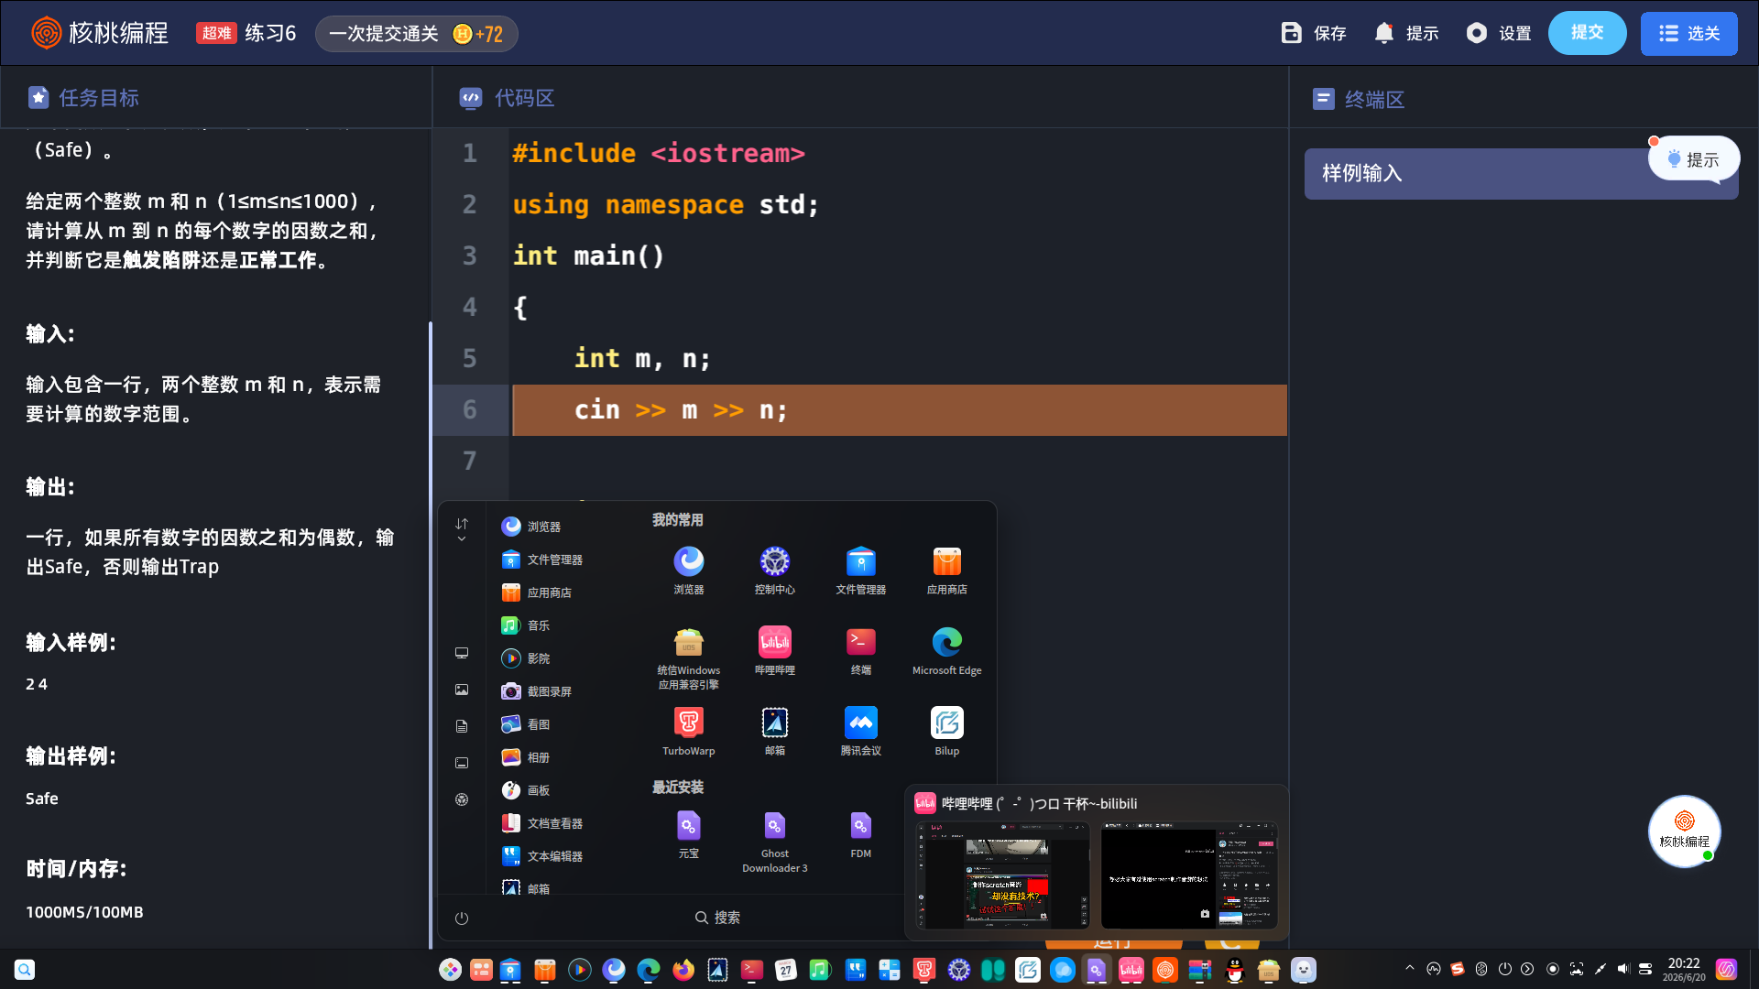The width and height of the screenshot is (1759, 989).
Task: Open the 选关 level selector
Action: pyautogui.click(x=1688, y=33)
